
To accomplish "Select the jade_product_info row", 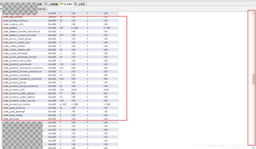I will pyautogui.click(x=60, y=90).
